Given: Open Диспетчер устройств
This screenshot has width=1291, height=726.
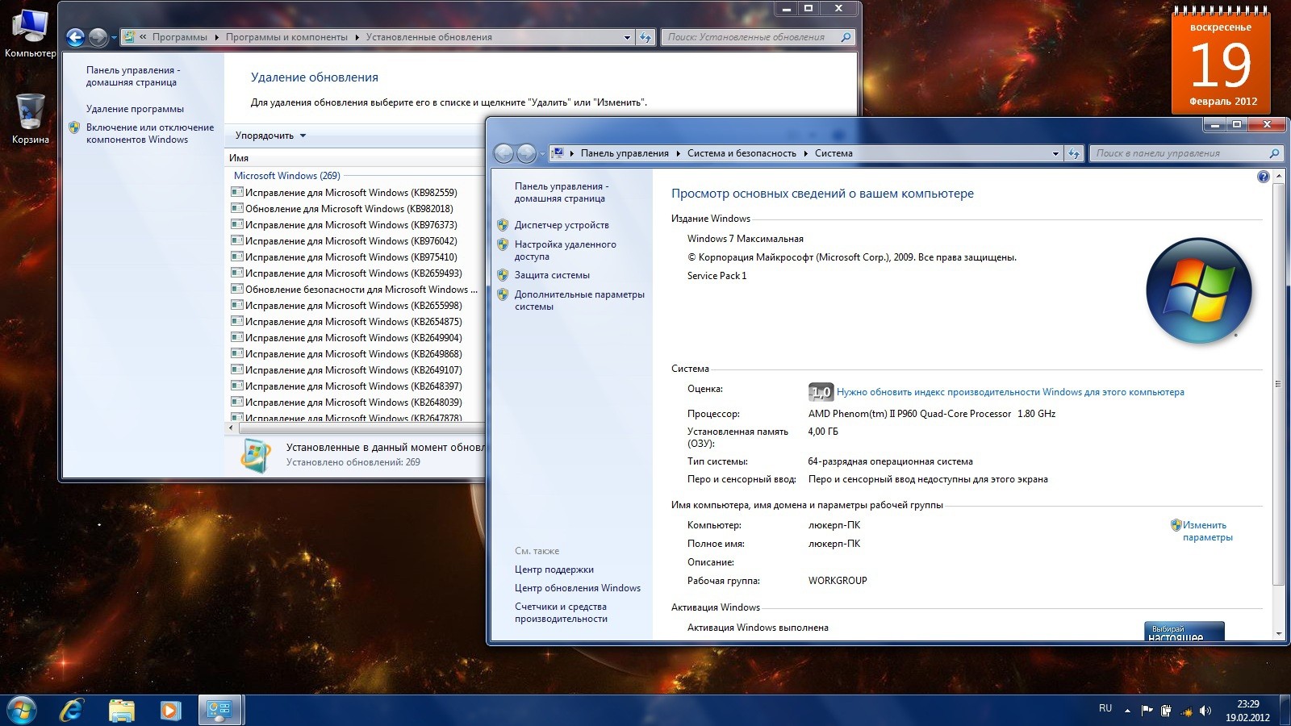Looking at the screenshot, I should 562,225.
